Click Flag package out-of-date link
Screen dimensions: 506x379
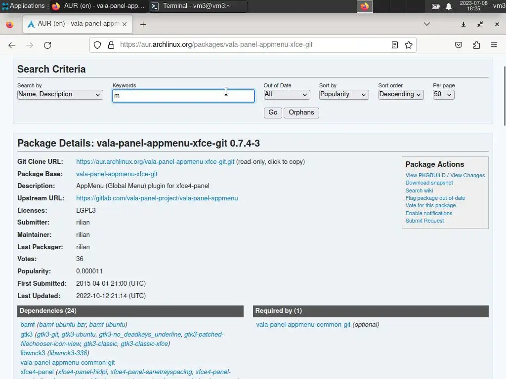[435, 198]
